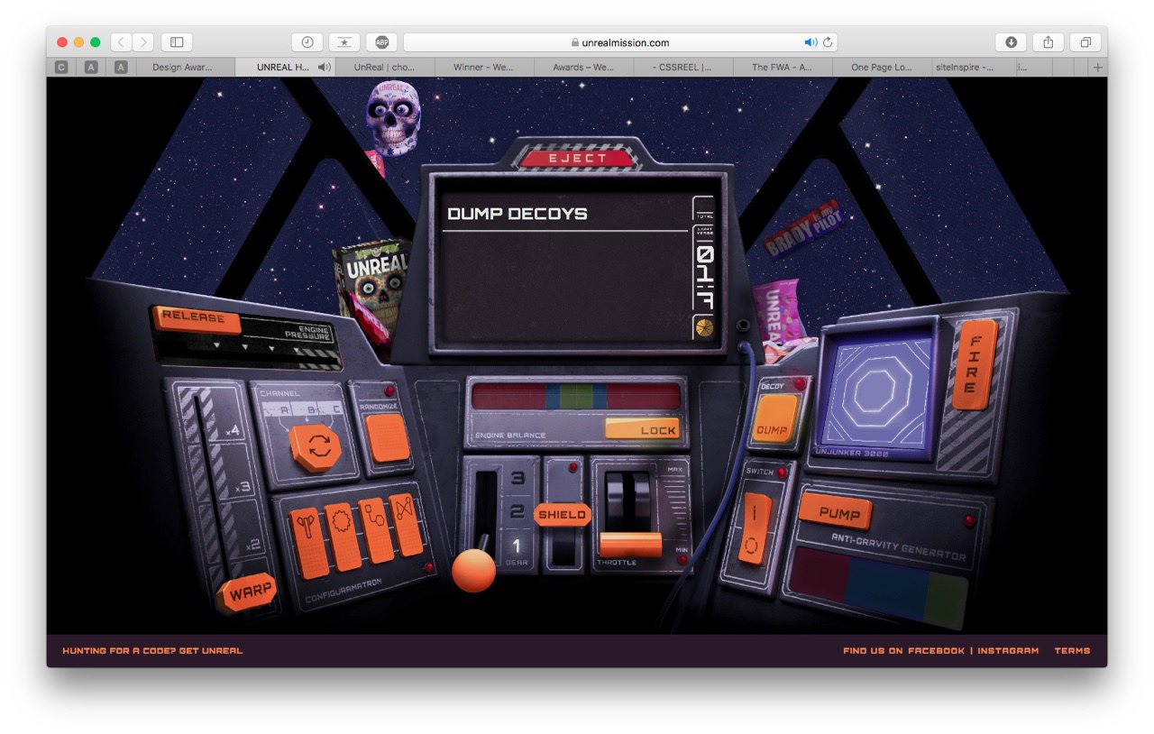Screen dimensions: 1154x734
Task: Select the fourth Configuramatron symbol key
Action: tap(406, 525)
